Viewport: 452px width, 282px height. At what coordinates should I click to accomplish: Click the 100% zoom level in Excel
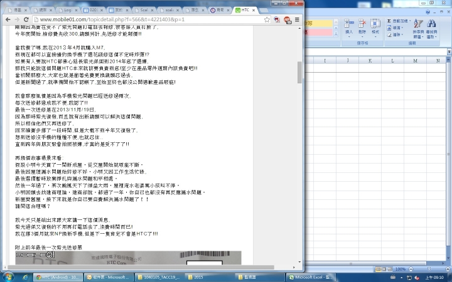pyautogui.click(x=400, y=269)
